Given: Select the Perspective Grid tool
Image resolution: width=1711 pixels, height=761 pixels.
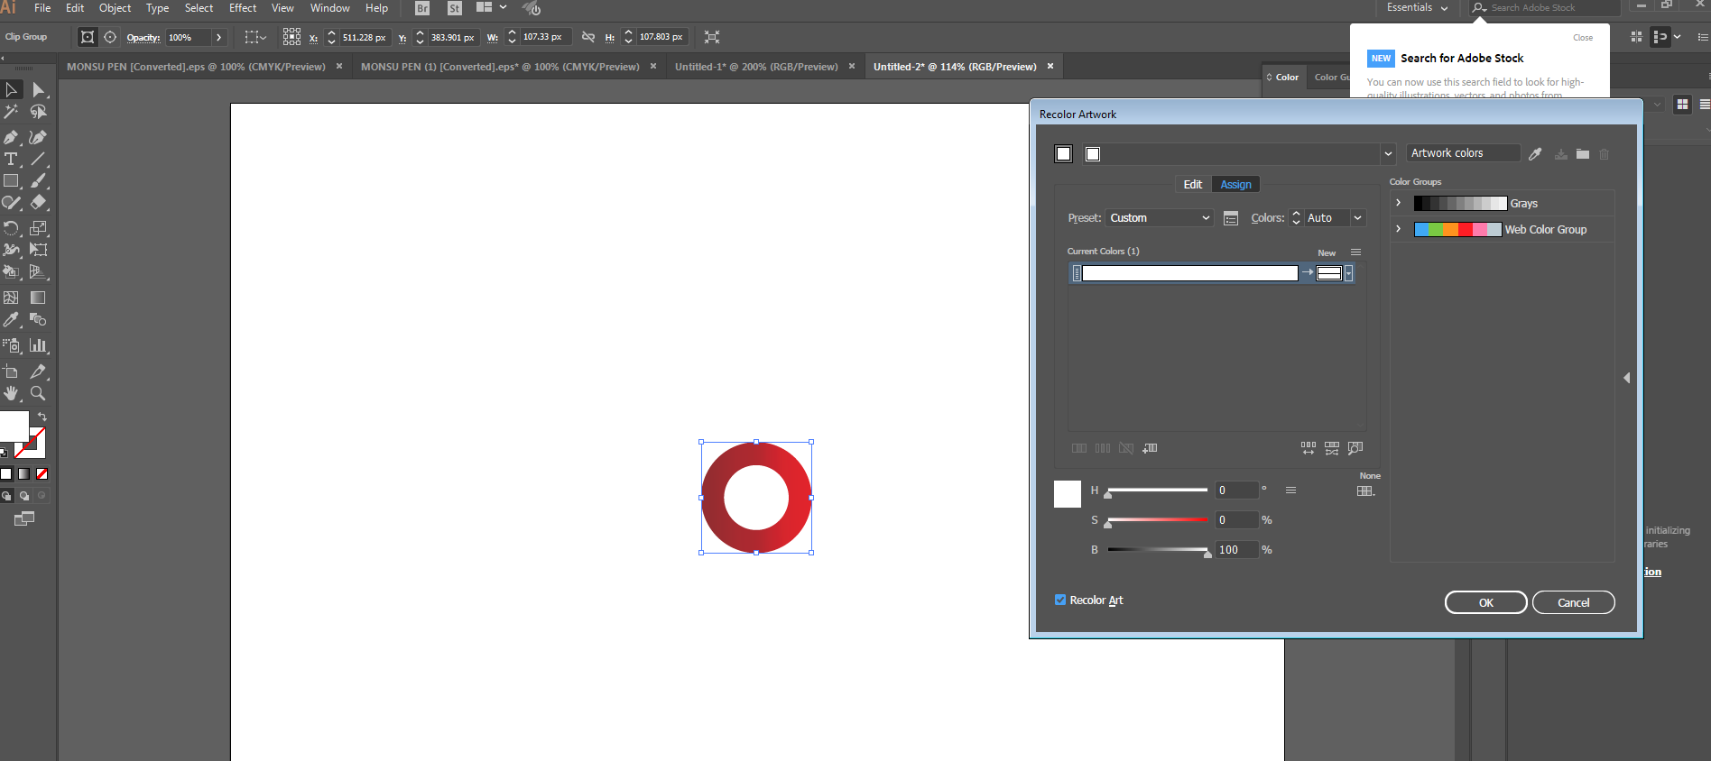Looking at the screenshot, I should point(38,271).
